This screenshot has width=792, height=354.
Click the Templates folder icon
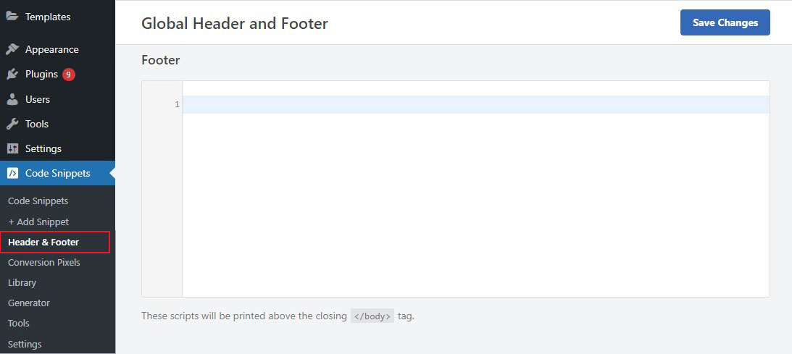point(12,16)
